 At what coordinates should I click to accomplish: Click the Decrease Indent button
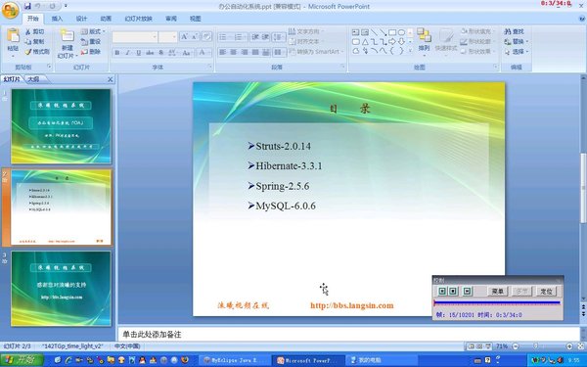tap(255, 37)
